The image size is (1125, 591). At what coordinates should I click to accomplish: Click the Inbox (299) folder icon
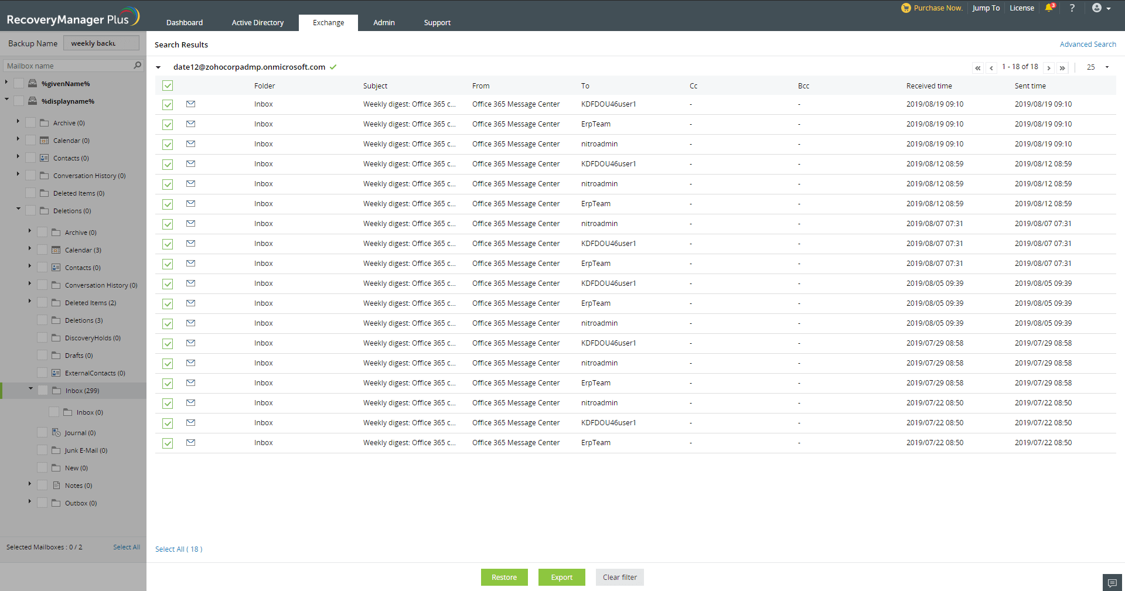click(56, 391)
